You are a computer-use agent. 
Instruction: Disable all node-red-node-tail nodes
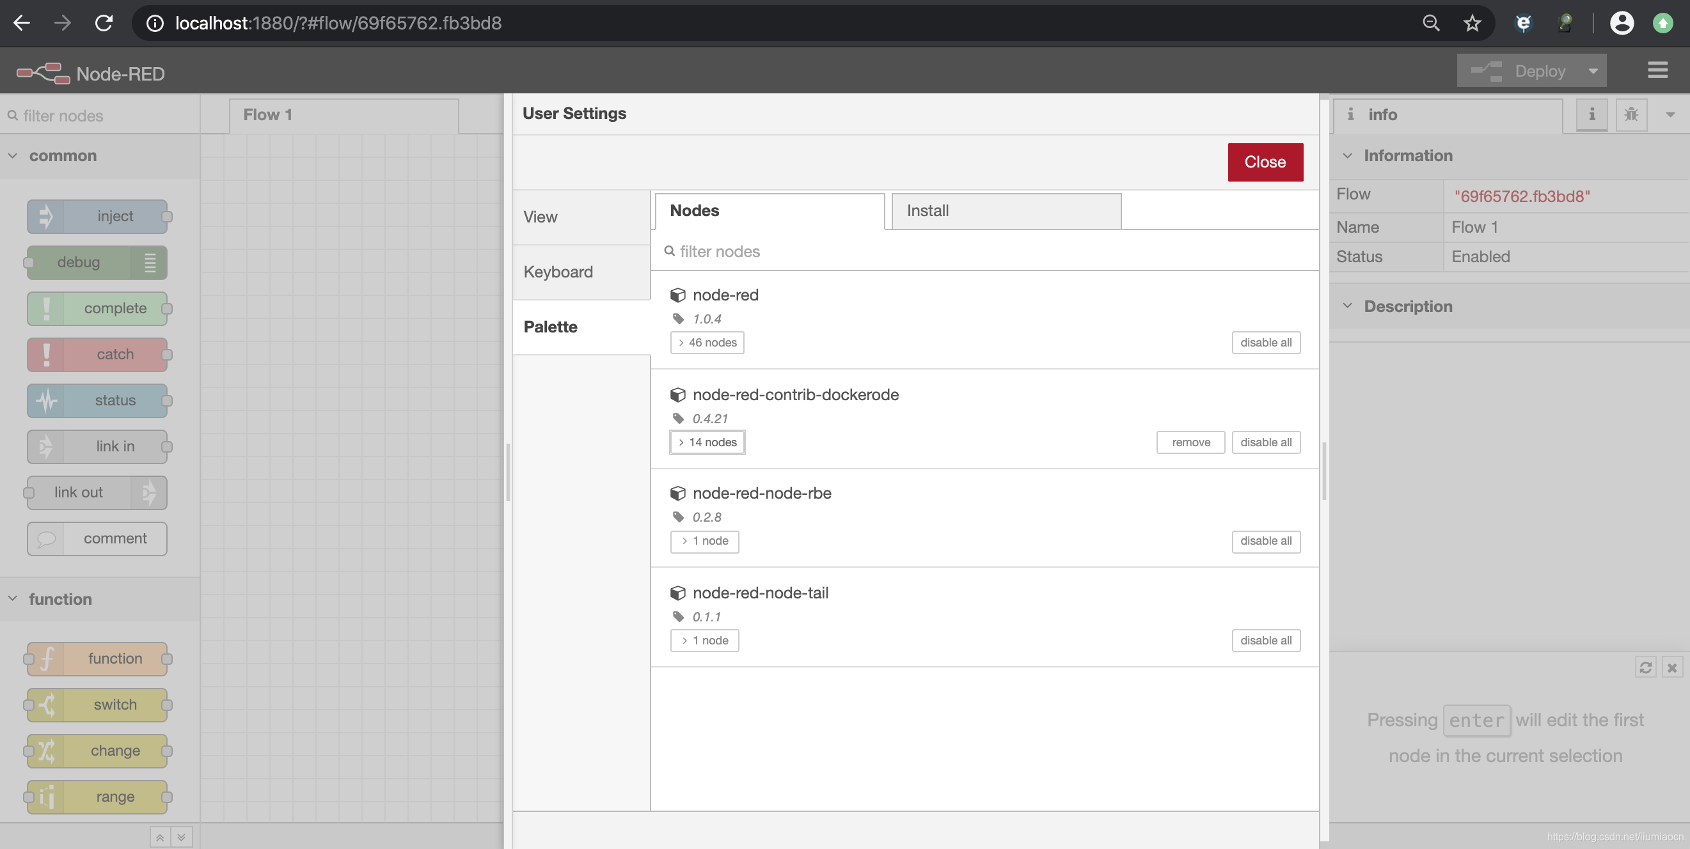[1265, 641]
